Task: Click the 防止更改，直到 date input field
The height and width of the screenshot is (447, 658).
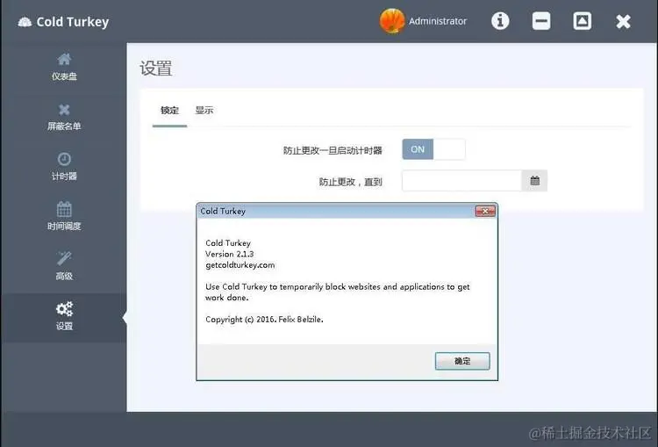Action: point(461,181)
